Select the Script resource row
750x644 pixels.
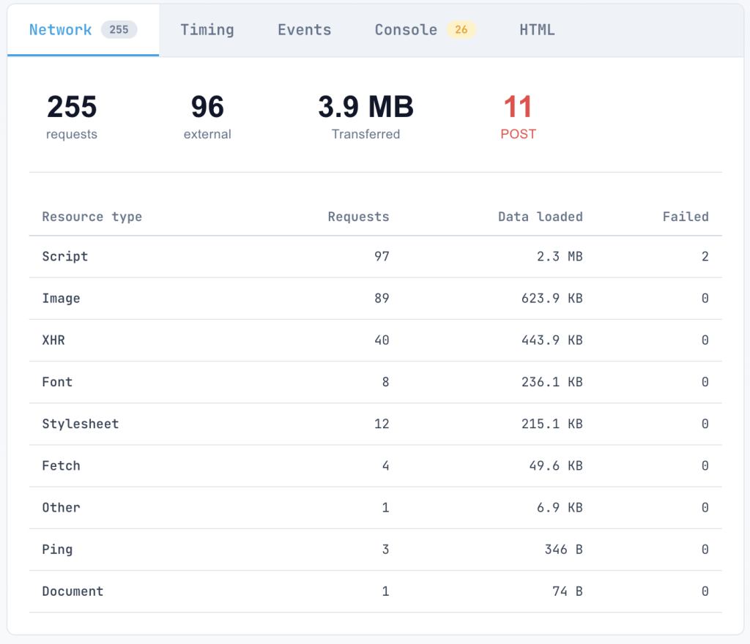click(x=376, y=257)
